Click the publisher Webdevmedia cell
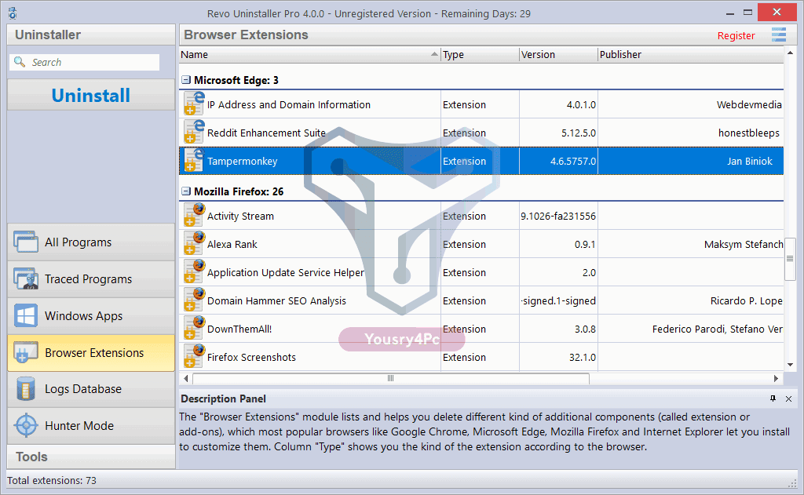The image size is (804, 495). (x=691, y=104)
